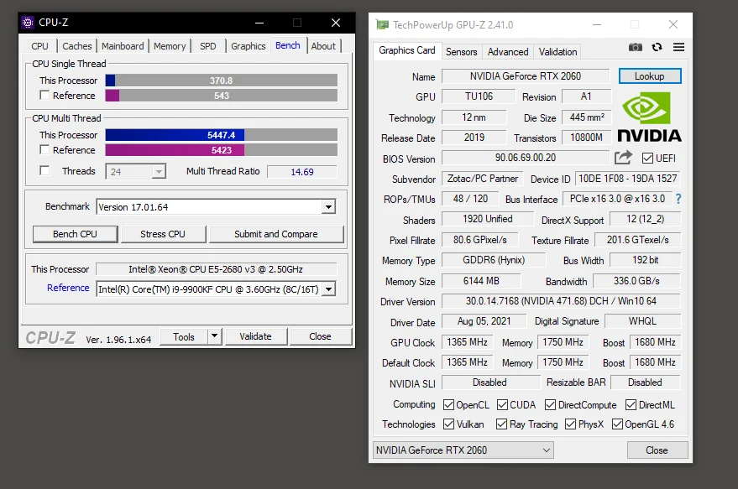Toggle the Vulkan checkbox
Viewport: 738px width, 489px height.
(448, 424)
